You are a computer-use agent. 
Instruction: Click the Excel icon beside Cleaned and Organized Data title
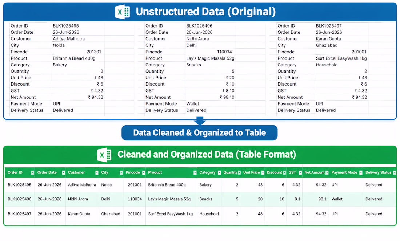104,155
